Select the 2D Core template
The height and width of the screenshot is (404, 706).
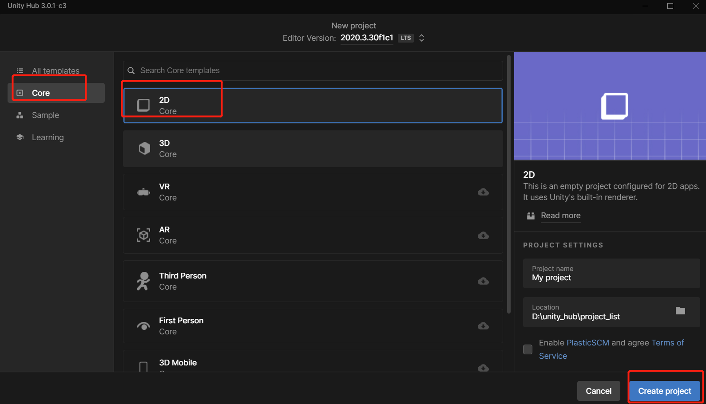pyautogui.click(x=313, y=106)
